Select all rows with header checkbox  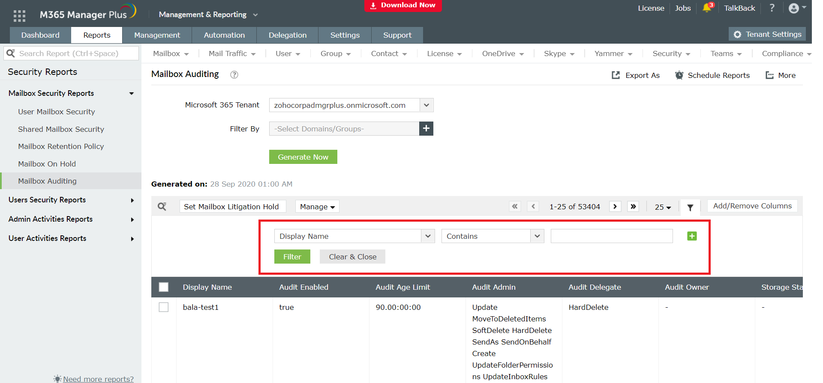164,287
